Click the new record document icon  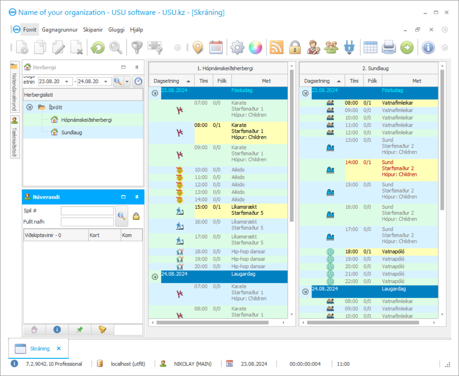(22, 48)
